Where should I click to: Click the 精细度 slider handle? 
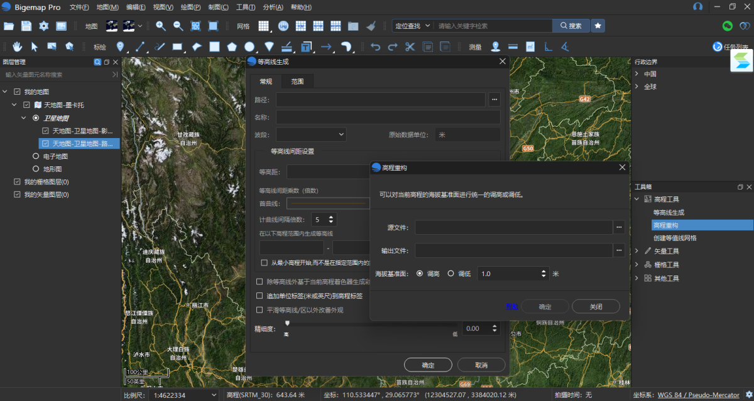pos(287,323)
